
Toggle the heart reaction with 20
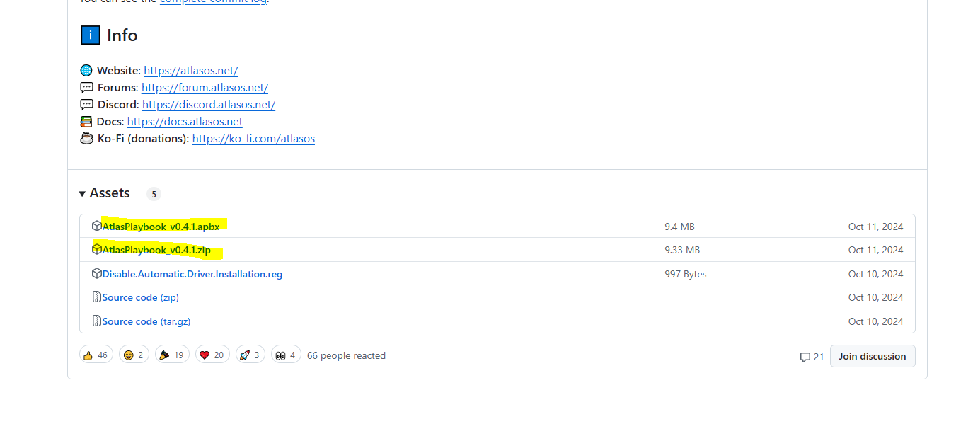[212, 355]
